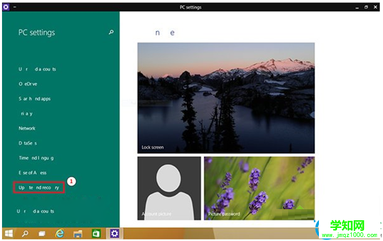Click the PC settings gear icon in title bar
The image size is (383, 241).
point(6,7)
